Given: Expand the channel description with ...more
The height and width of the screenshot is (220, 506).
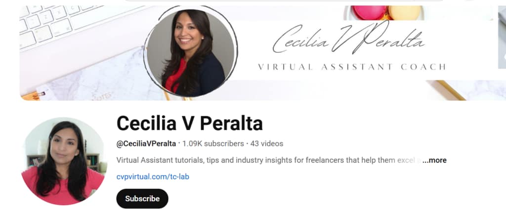Looking at the screenshot, I should pyautogui.click(x=434, y=160).
